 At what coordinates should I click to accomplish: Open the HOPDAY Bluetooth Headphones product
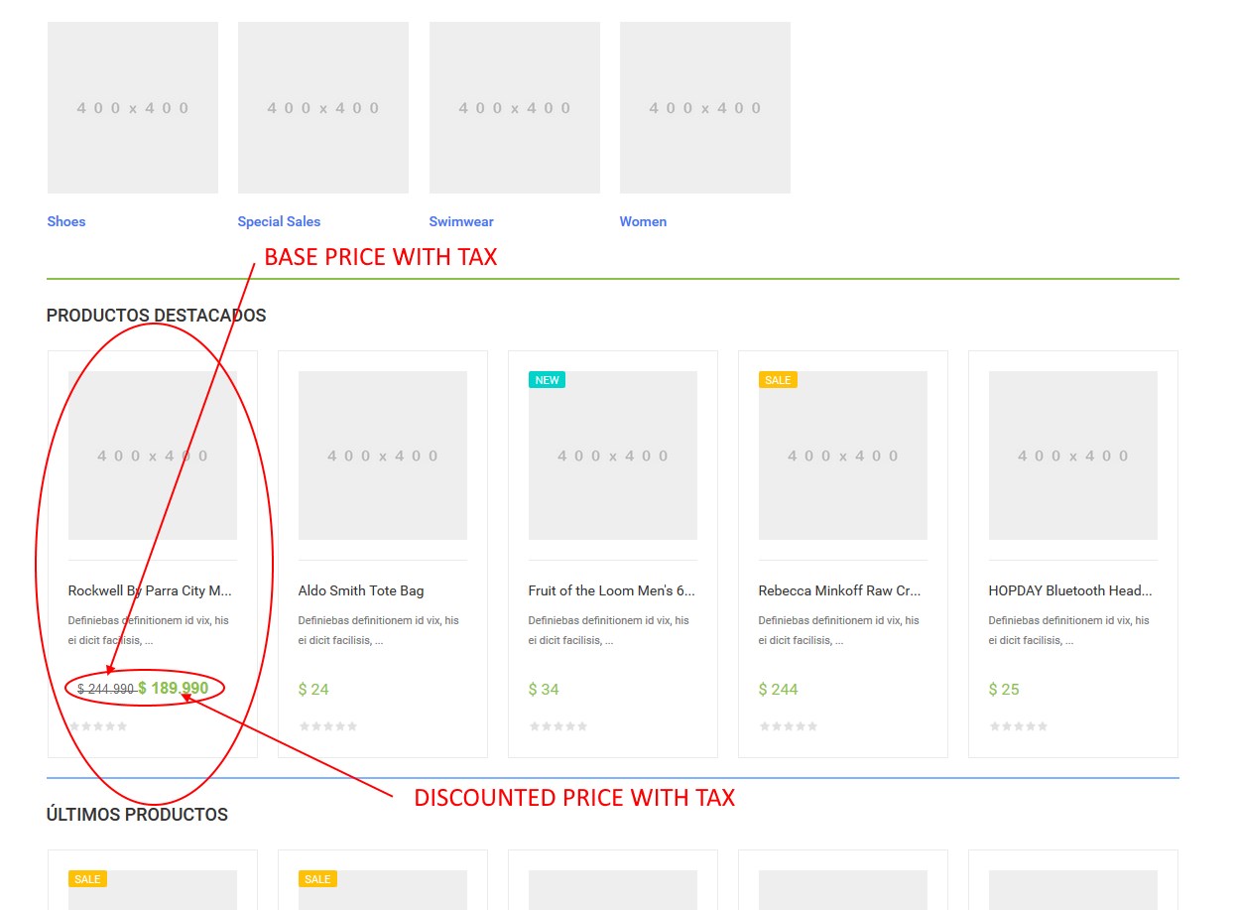point(1070,589)
